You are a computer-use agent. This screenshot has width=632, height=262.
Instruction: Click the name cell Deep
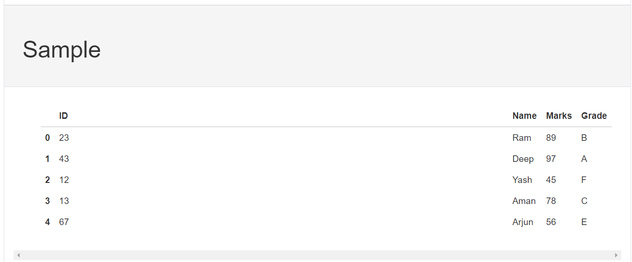pyautogui.click(x=523, y=159)
